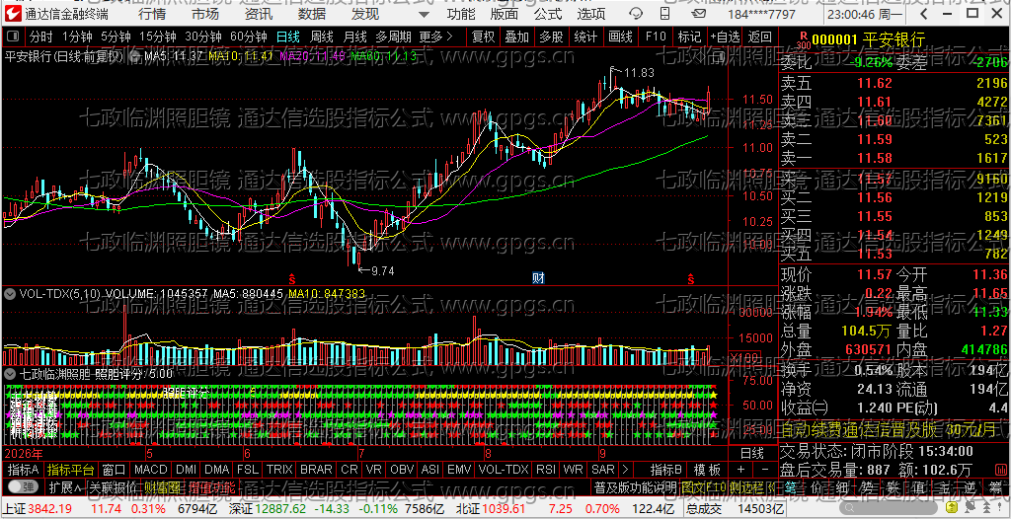Open 普及版功能说明 link

coord(635,487)
